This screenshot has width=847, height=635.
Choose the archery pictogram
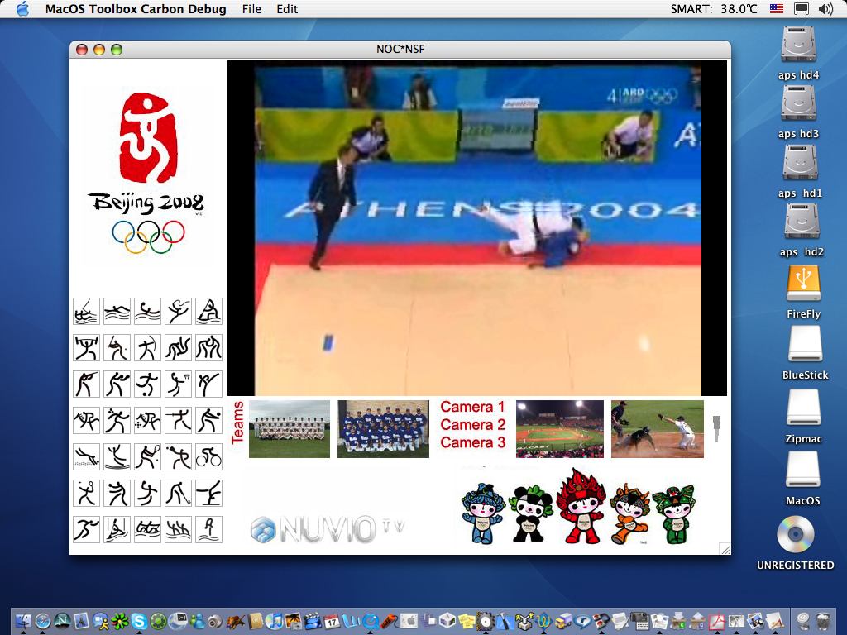[147, 348]
